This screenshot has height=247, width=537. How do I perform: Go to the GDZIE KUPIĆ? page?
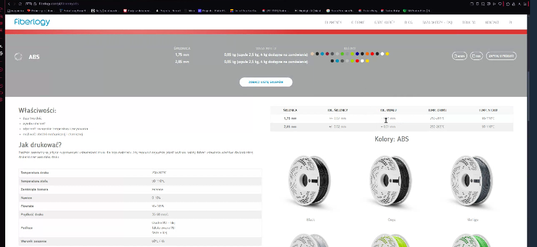tap(384, 23)
